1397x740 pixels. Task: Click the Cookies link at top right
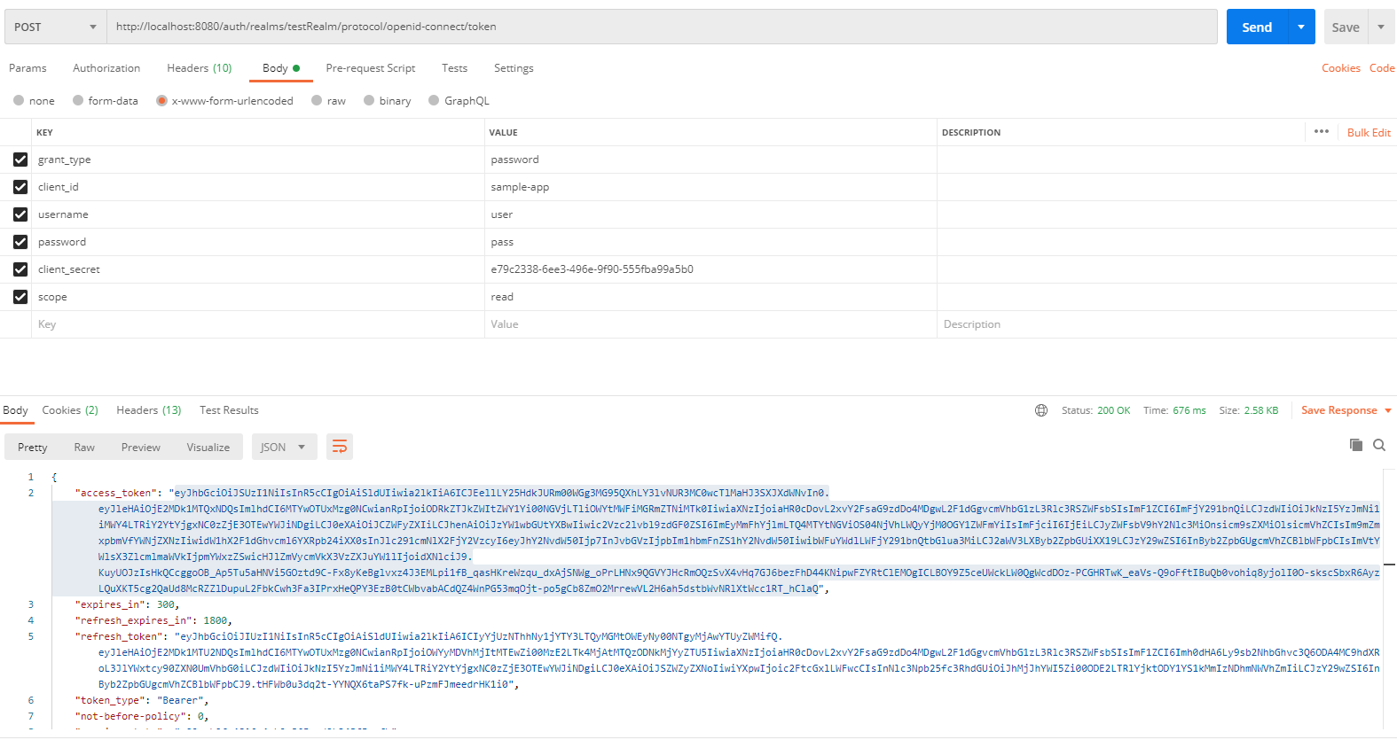[x=1340, y=68]
